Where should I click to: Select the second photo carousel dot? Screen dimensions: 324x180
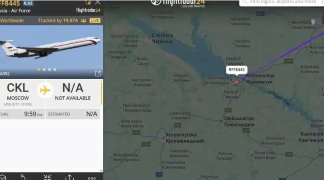tap(44, 70)
